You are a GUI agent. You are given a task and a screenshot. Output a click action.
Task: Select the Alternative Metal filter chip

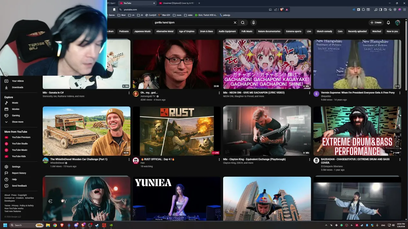165,31
